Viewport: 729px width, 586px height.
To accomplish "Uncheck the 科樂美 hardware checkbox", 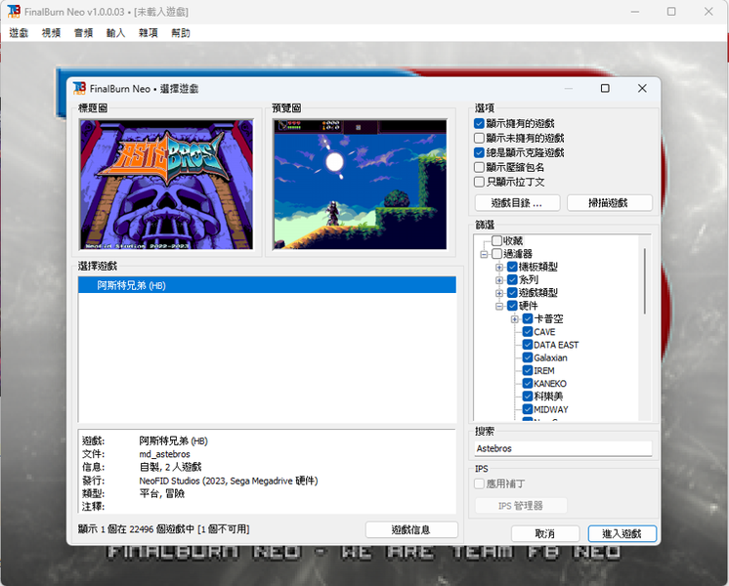I will coord(528,397).
